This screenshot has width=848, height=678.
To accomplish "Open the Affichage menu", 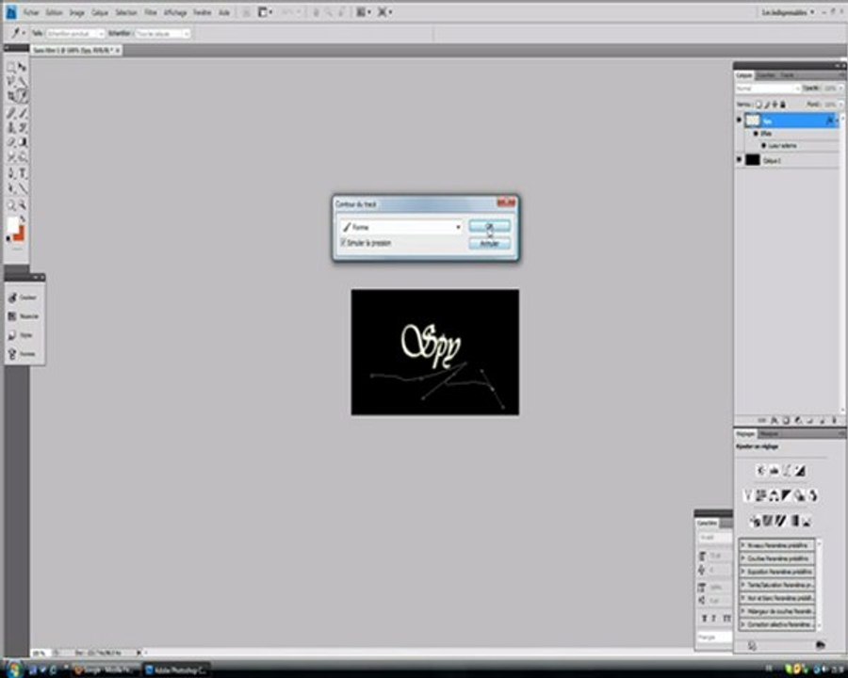I will pyautogui.click(x=175, y=12).
